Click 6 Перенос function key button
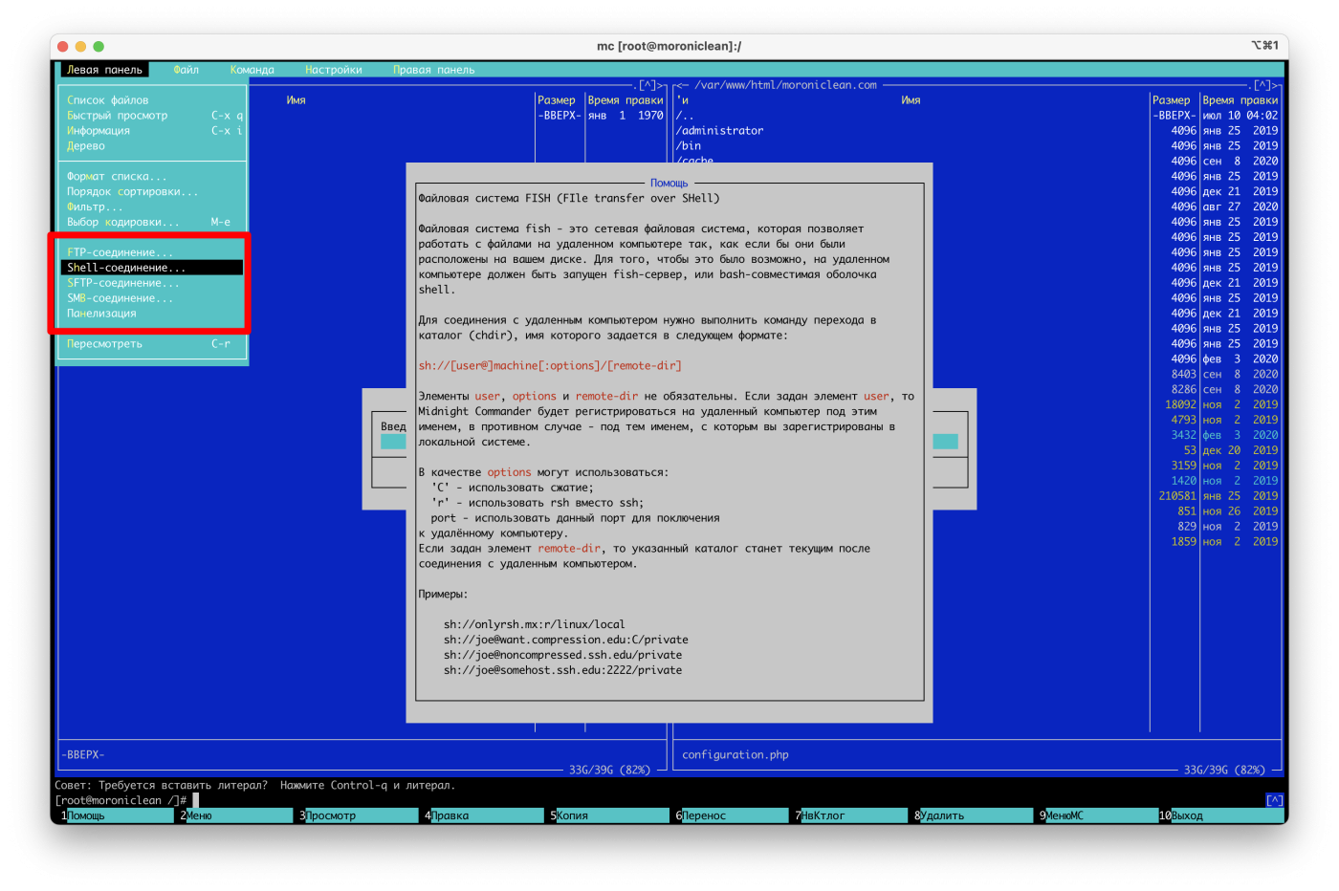 [x=731, y=815]
